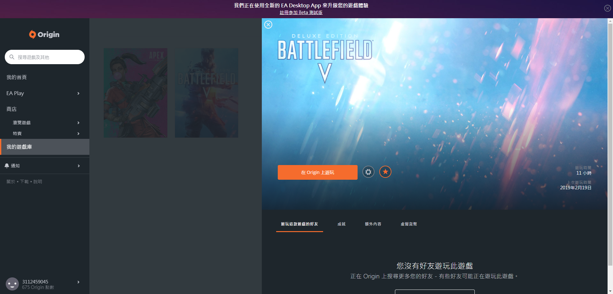Expand the account menu chevron
The image size is (613, 294).
(x=78, y=282)
